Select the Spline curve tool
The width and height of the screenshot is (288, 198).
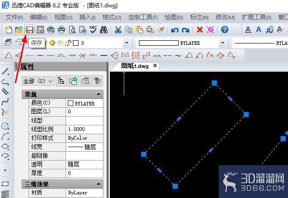pos(6,101)
